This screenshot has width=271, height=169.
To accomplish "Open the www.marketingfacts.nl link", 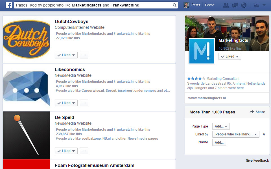I will click(x=207, y=98).
